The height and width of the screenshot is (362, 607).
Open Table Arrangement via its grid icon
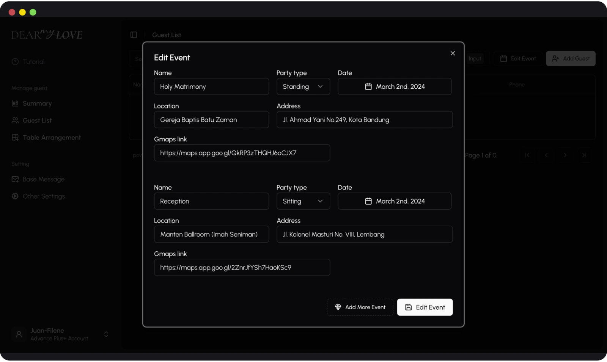coord(15,137)
